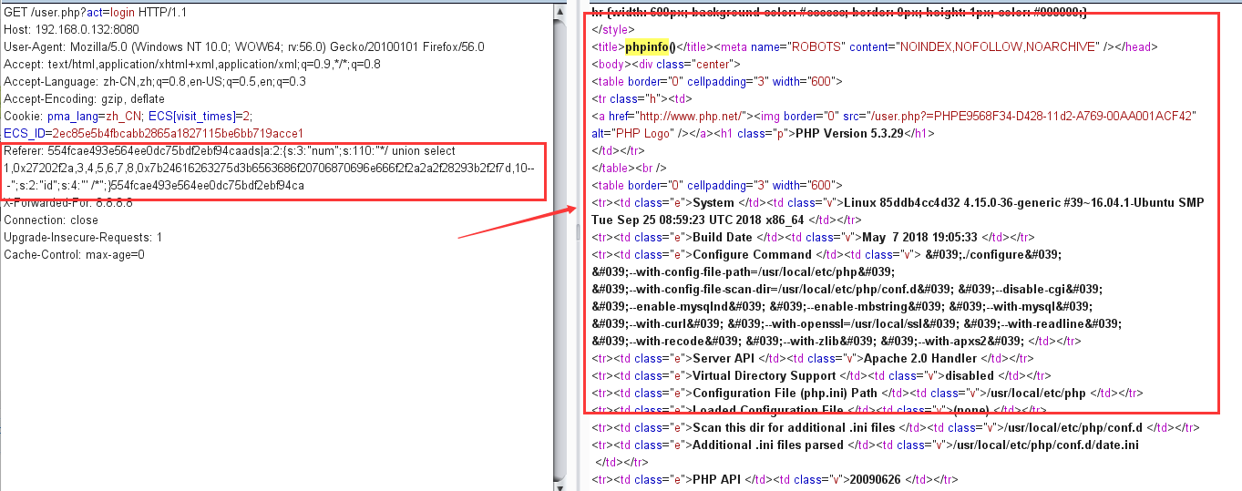This screenshot has width=1242, height=491.
Task: Click the 'Accept: text/html,application/xhtml+xml' header line
Action: (192, 65)
